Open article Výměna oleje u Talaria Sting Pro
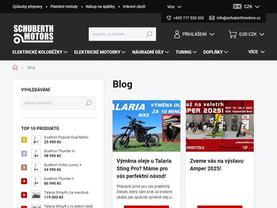277x208 pixels. pyautogui.click(x=144, y=168)
